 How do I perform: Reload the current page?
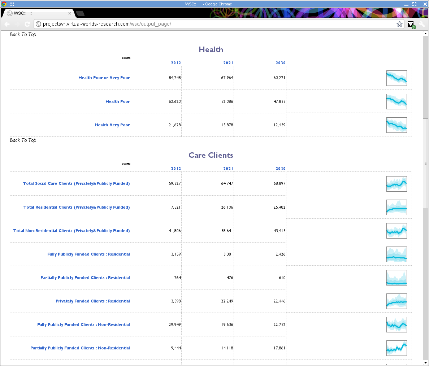27,24
